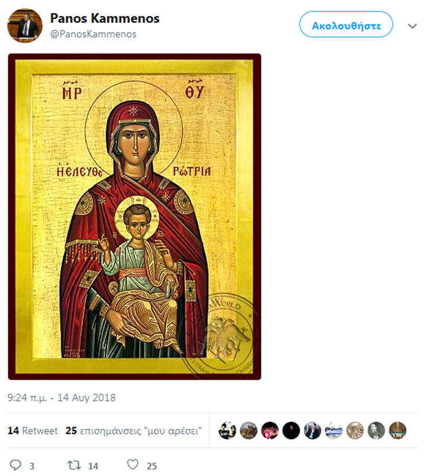Open the tweet timestamp 14 Αυγ 2018
This screenshot has height=476, width=424.
click(62, 398)
